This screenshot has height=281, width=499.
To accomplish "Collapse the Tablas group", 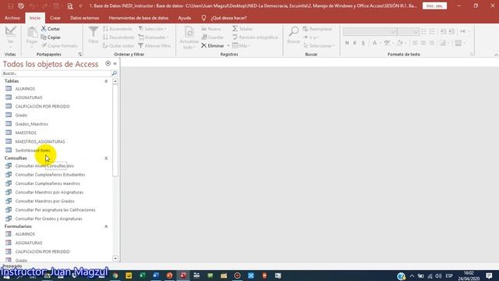I will click(x=106, y=81).
